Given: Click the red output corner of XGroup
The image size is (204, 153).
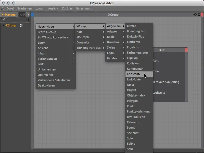Looking at the screenshot, I should 202,15.
